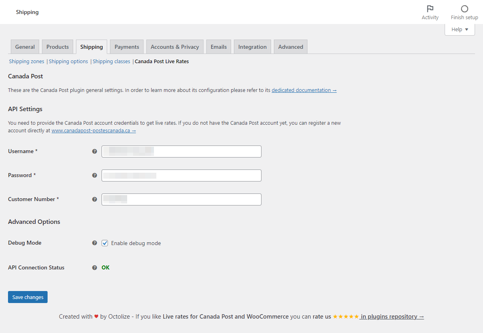Show help tooltip for API Connection Status
This screenshot has height=333, width=483.
[95, 268]
